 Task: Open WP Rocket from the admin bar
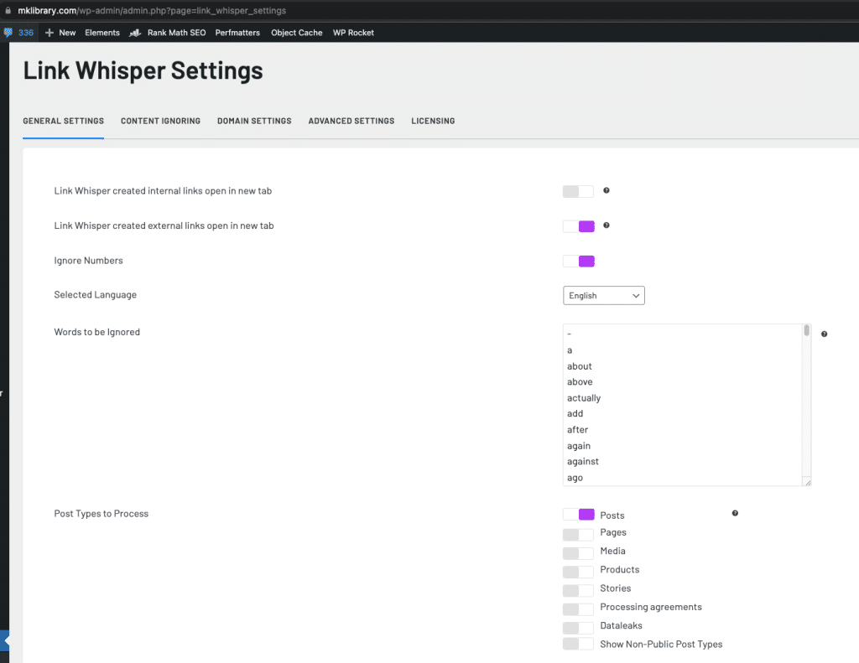pyautogui.click(x=352, y=33)
